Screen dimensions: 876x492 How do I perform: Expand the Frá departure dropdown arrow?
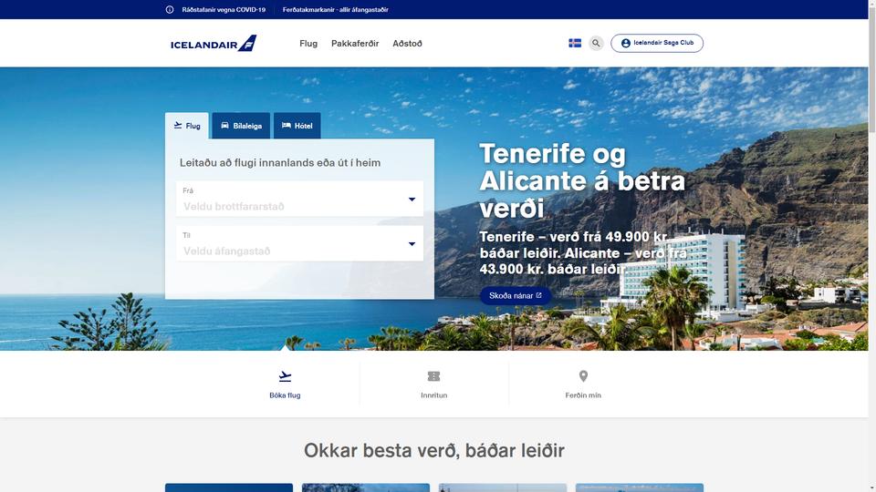pos(412,200)
